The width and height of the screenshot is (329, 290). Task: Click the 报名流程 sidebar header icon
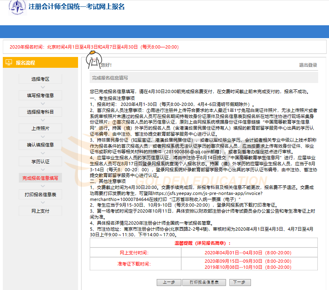click(8, 63)
